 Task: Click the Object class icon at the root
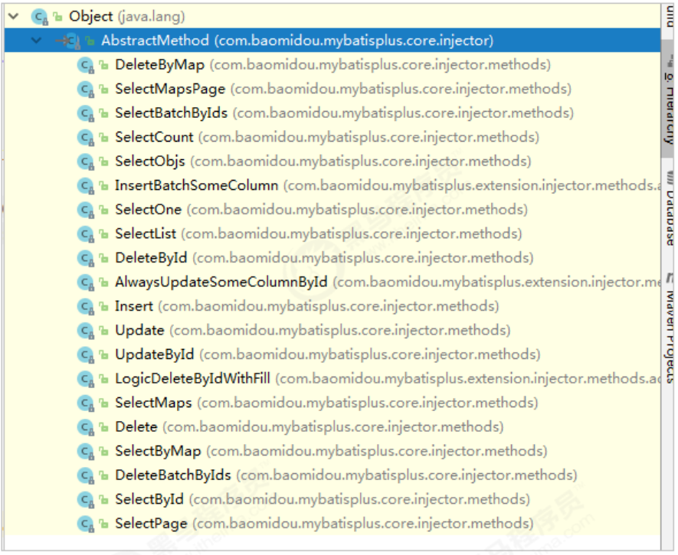[39, 16]
